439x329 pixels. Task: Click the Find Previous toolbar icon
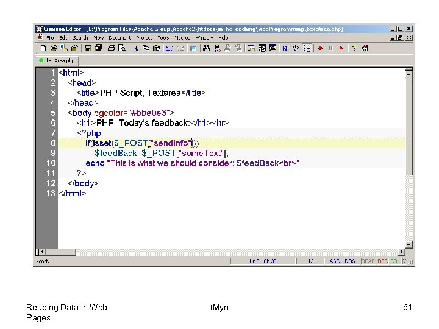coord(238,48)
